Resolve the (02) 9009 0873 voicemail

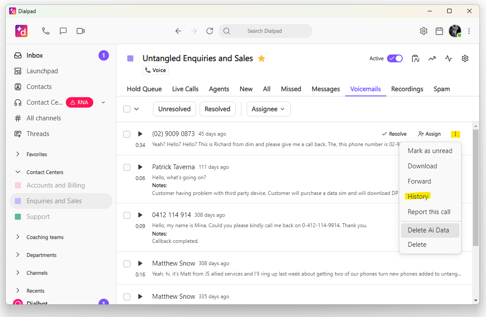(x=394, y=134)
